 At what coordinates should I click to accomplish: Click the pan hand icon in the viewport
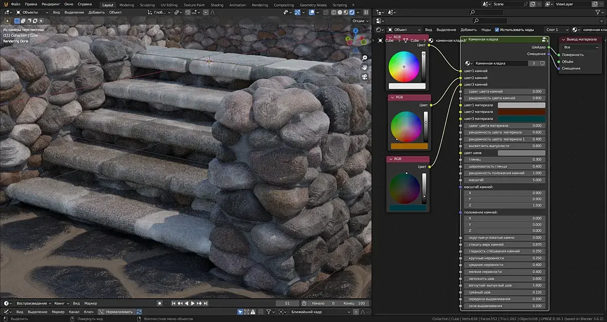pos(365,67)
